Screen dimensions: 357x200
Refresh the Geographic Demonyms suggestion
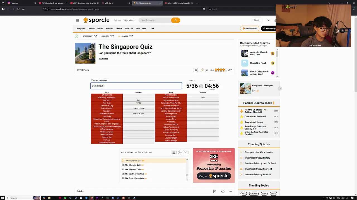click(279, 88)
